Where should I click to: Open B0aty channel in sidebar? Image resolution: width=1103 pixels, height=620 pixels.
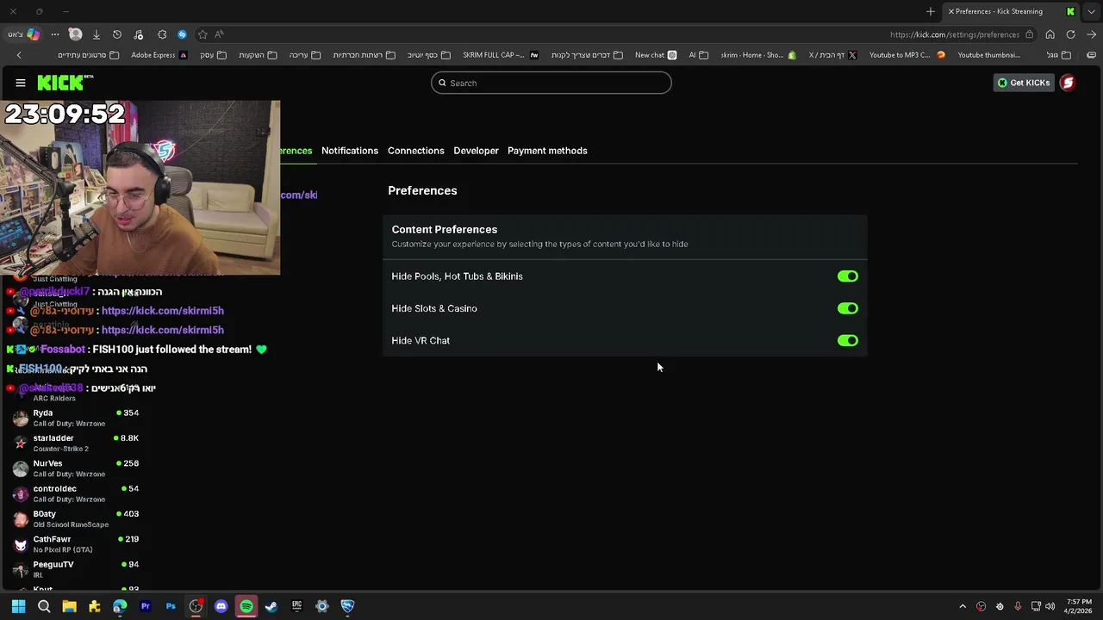[x=78, y=519]
